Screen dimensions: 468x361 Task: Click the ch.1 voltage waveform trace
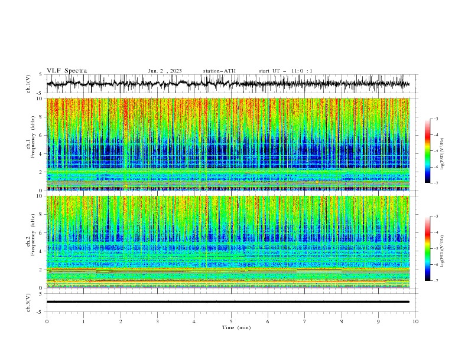coord(228,84)
